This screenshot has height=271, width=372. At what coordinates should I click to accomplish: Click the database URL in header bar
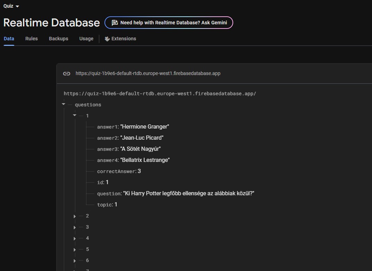click(148, 74)
